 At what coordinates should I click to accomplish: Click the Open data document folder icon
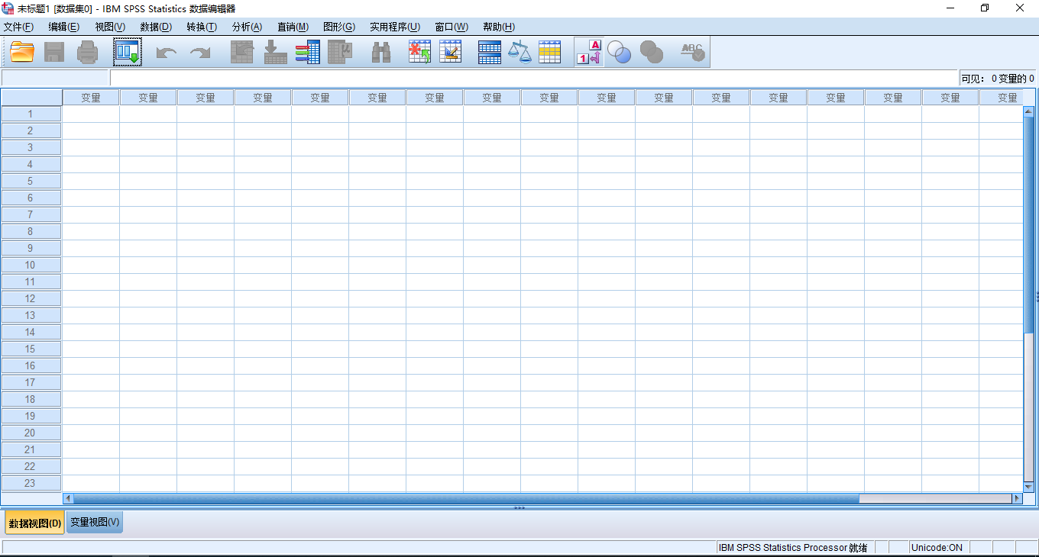(22, 52)
